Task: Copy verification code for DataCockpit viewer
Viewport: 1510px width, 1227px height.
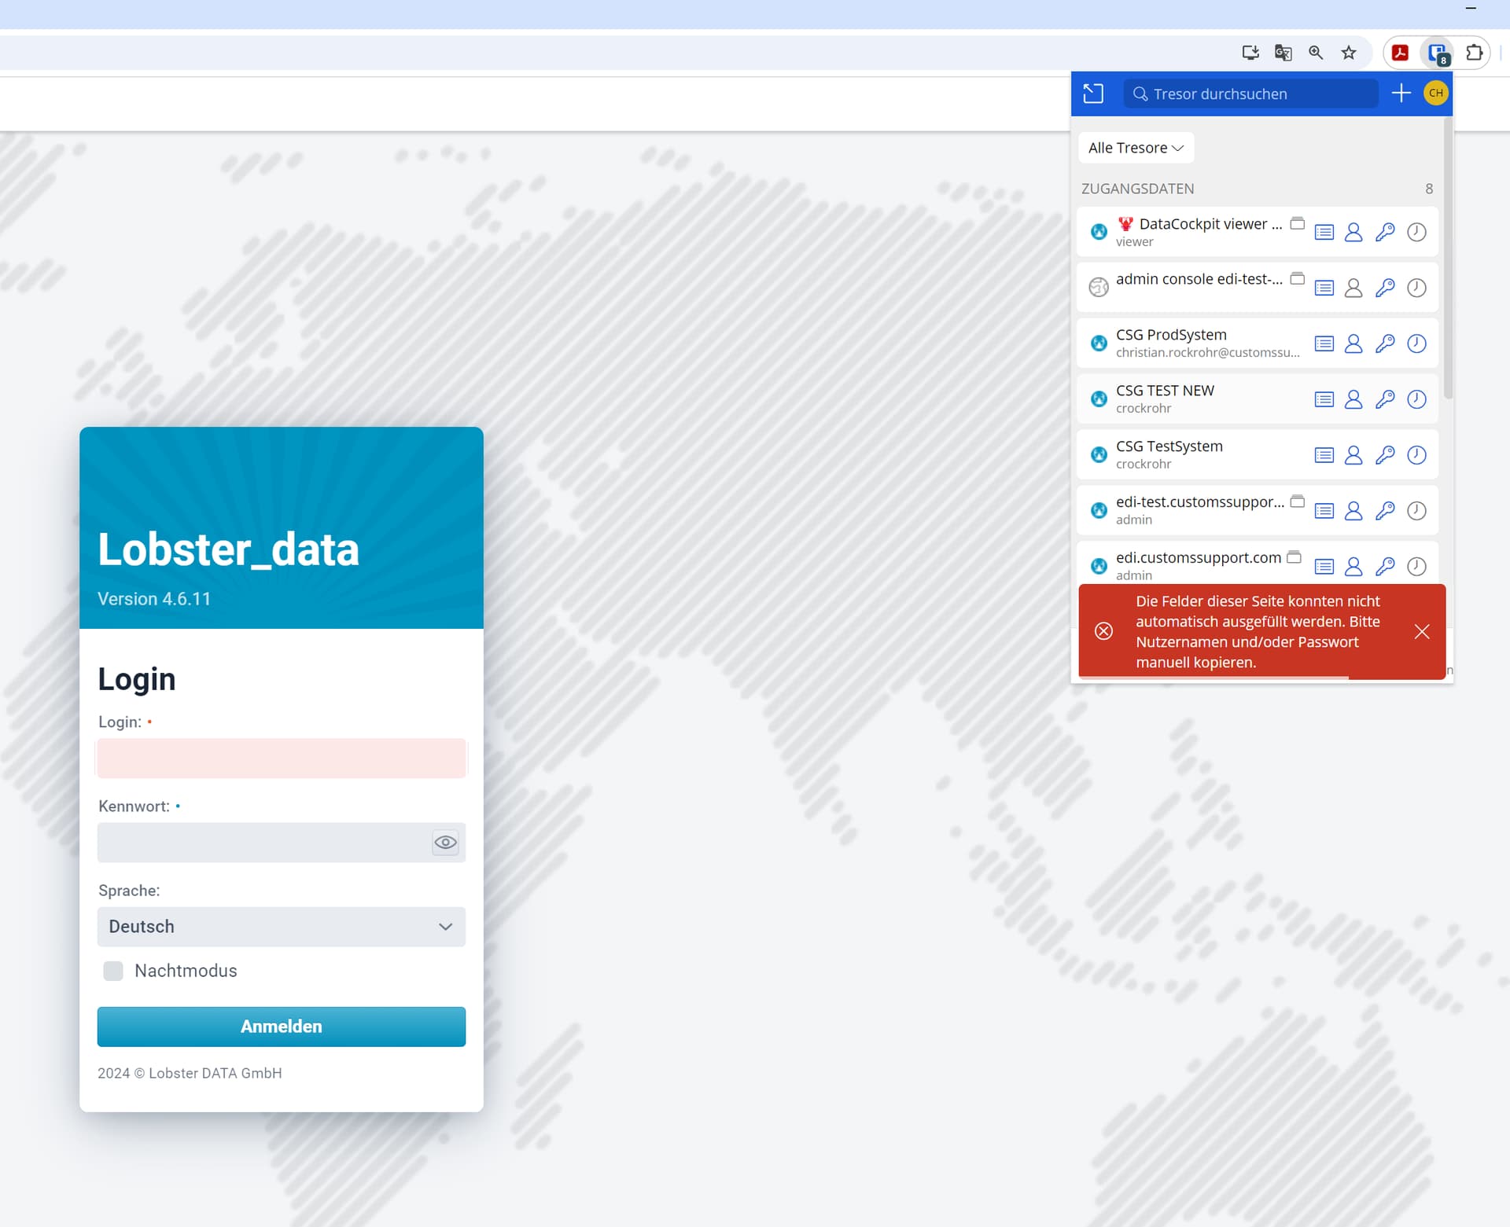Action: click(x=1416, y=233)
